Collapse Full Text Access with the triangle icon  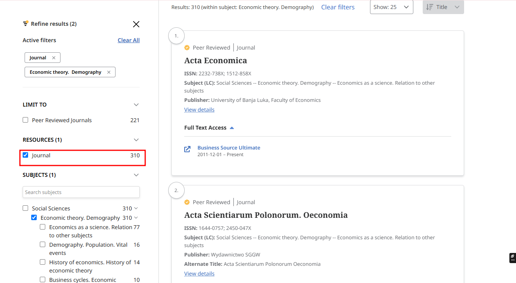pos(232,128)
